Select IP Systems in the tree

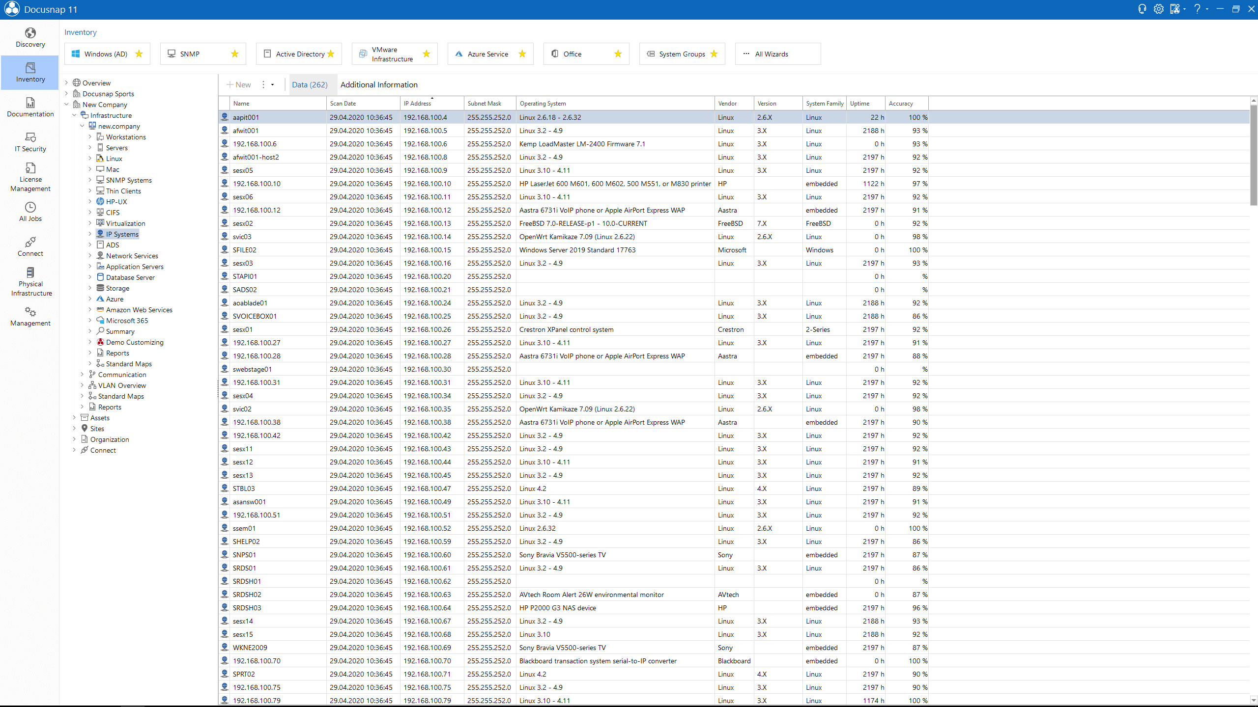pyautogui.click(x=117, y=234)
